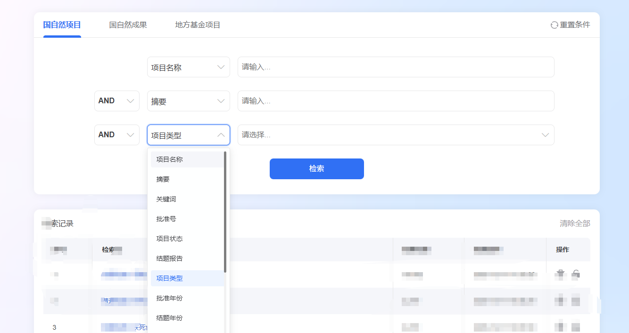Open the 国自然成果 tab
This screenshot has width=629, height=333.
pyautogui.click(x=128, y=25)
